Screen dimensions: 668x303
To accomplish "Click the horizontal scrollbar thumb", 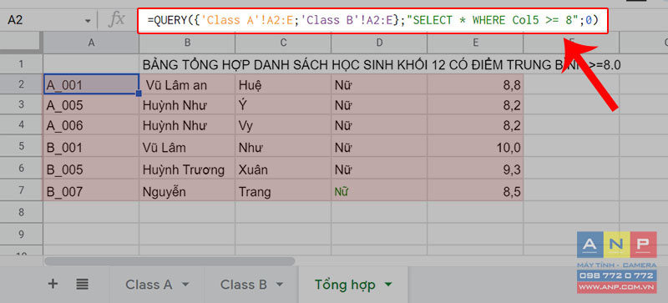I will coord(170,260).
